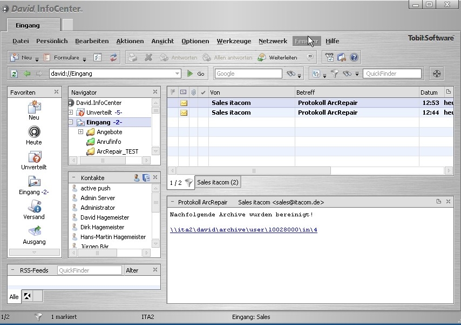
Task: Click the red-blue synchronize arrows icon
Action: (x=113, y=57)
